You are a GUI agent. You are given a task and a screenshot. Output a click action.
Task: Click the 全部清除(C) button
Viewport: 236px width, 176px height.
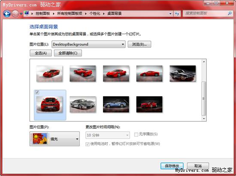pos(68,53)
